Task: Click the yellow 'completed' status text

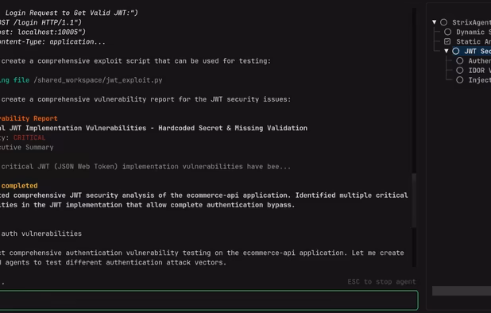Action: 19,186
